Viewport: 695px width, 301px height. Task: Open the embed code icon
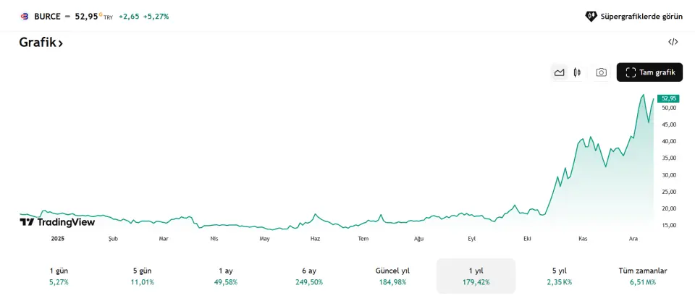point(673,42)
